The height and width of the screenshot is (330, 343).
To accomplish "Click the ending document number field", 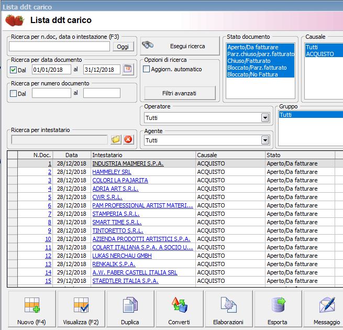I will pos(102,93).
